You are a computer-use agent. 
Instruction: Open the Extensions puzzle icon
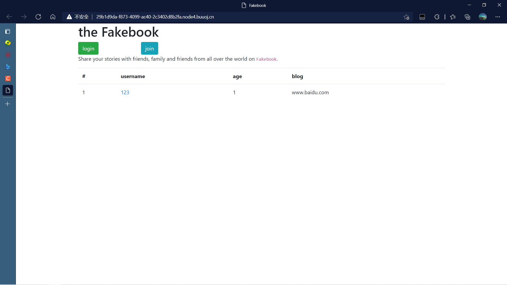pos(437,17)
